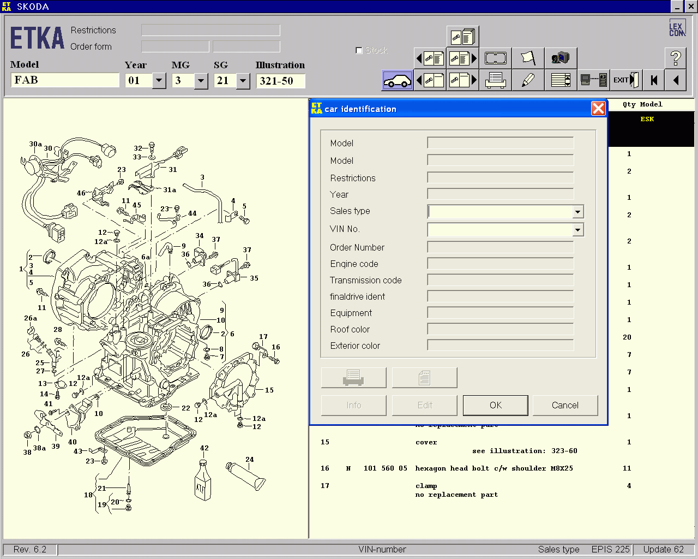The image size is (698, 559).
Task: Open help with the question mark icon
Action: click(676, 58)
